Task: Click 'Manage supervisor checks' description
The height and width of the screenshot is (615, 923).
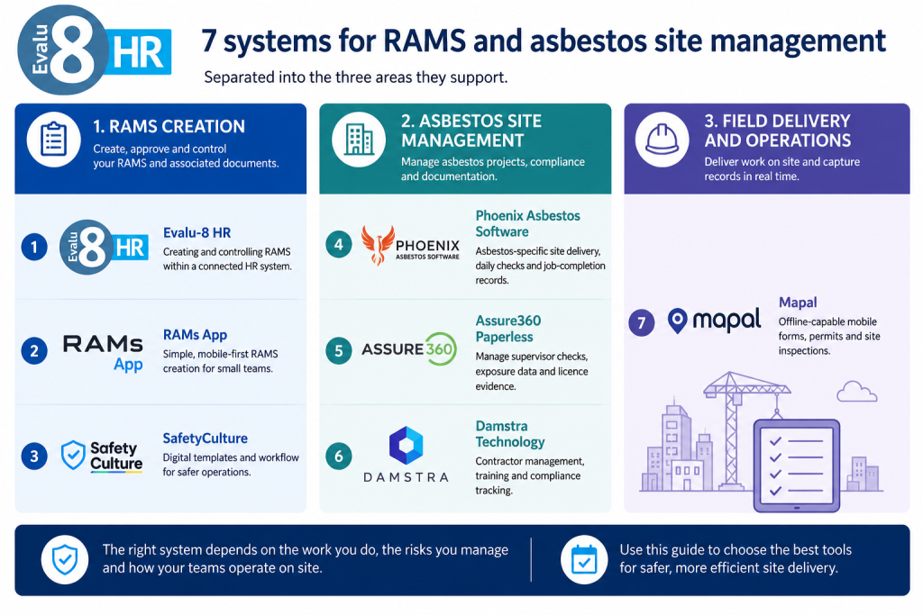Action: pyautogui.click(x=532, y=371)
